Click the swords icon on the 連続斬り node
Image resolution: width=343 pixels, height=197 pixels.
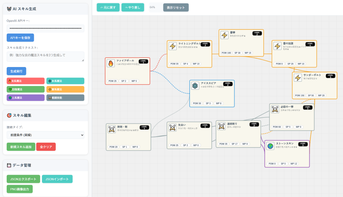click(221, 126)
